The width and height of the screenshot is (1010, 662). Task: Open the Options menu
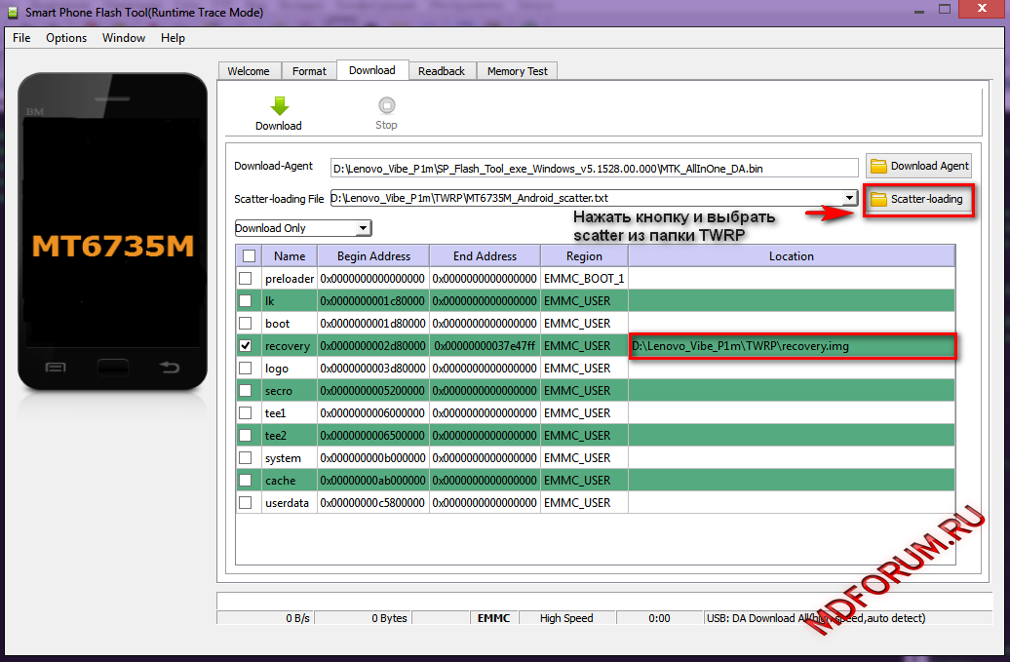coord(66,38)
